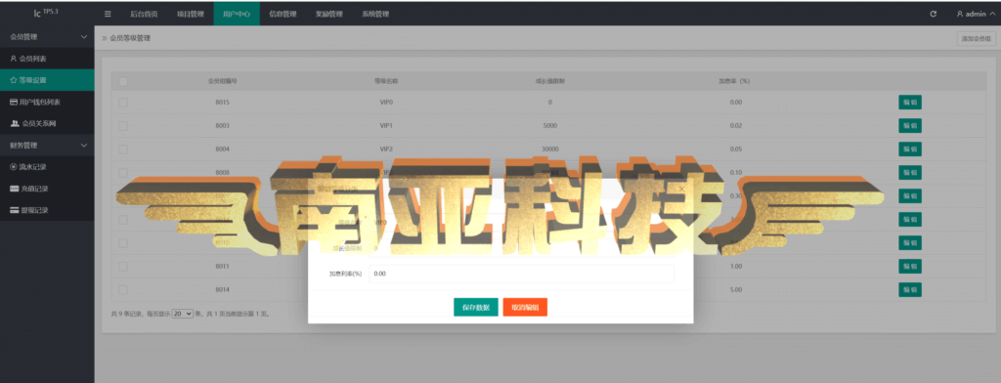
Task: Open 流水记录 in sidebar
Action: [x=47, y=167]
